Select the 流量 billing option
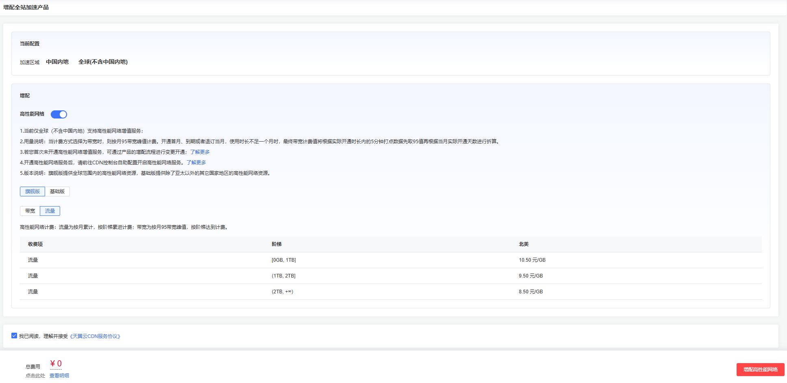Image resolution: width=787 pixels, height=383 pixels. pyautogui.click(x=50, y=211)
